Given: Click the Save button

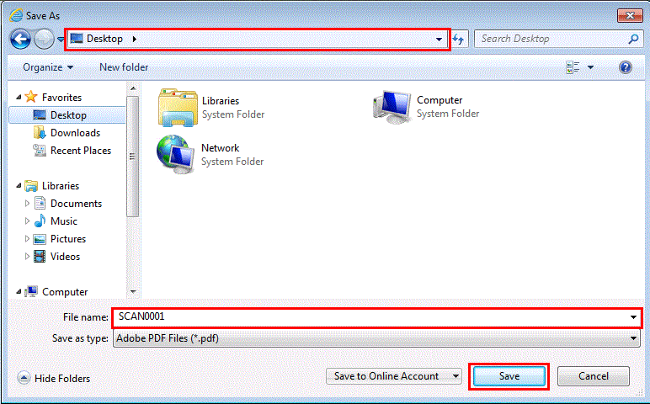Looking at the screenshot, I should point(509,376).
